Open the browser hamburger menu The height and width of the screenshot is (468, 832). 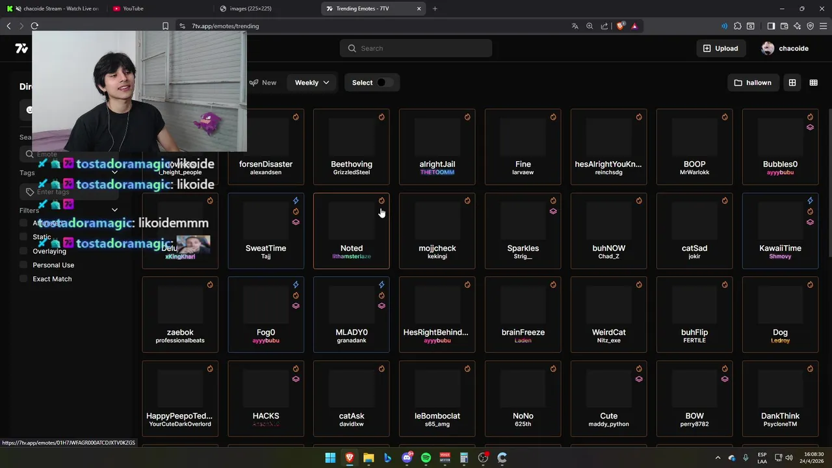pos(824,26)
